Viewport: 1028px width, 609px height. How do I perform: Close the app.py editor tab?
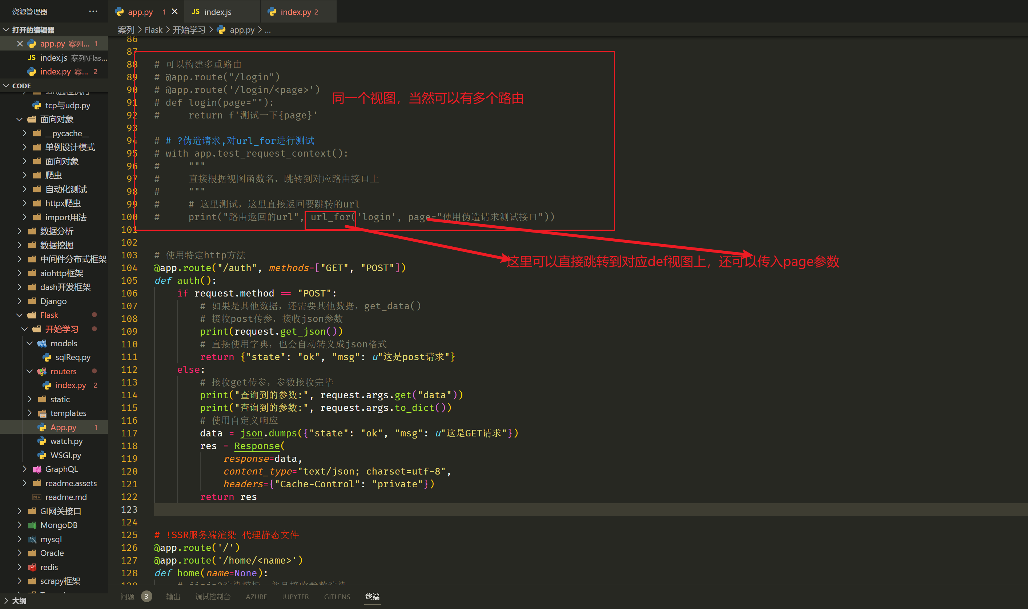click(x=175, y=12)
